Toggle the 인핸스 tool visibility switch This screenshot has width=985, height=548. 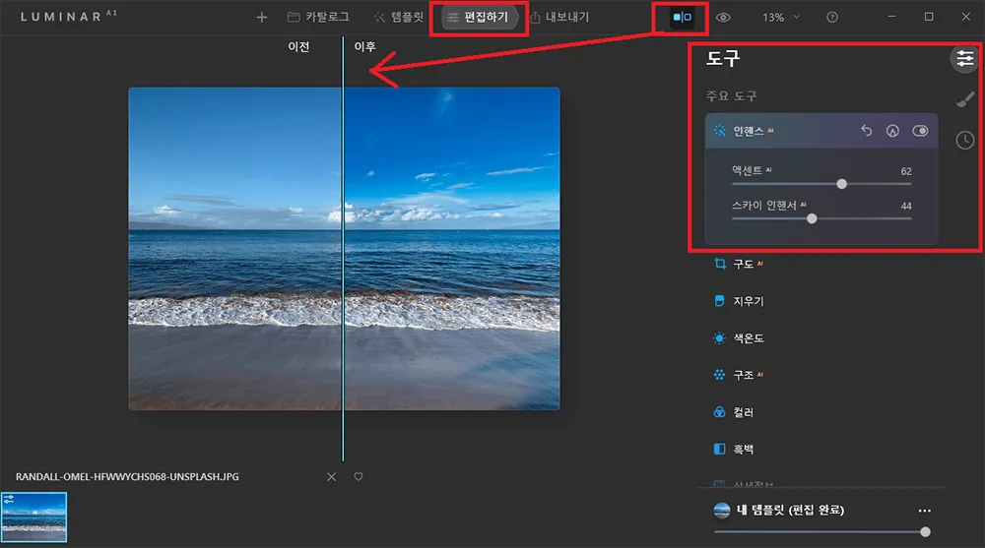coord(921,131)
